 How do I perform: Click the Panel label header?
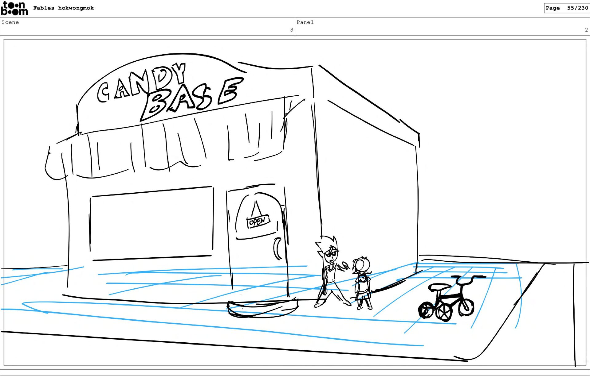click(305, 22)
